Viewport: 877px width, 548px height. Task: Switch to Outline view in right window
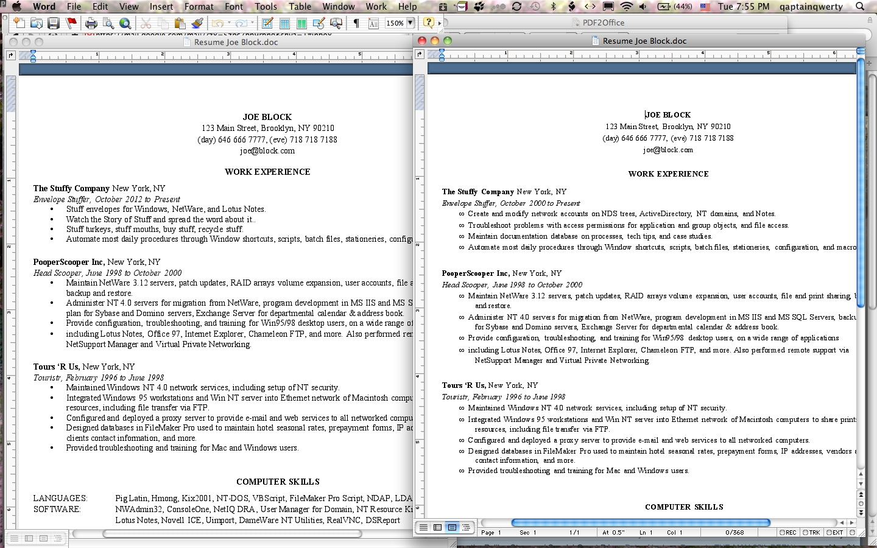coord(466,527)
